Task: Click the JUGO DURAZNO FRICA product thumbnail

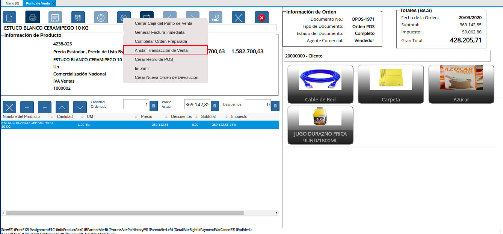Action: (x=320, y=126)
